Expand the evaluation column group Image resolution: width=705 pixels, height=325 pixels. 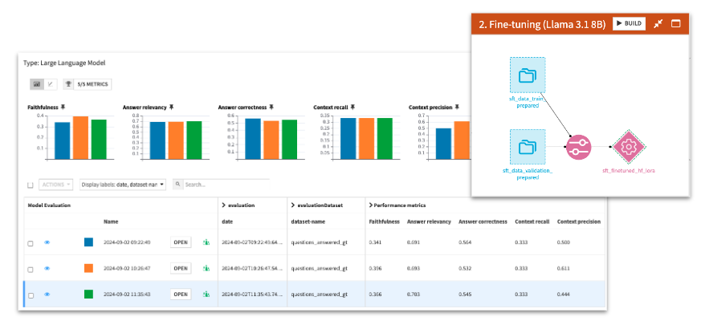[224, 205]
